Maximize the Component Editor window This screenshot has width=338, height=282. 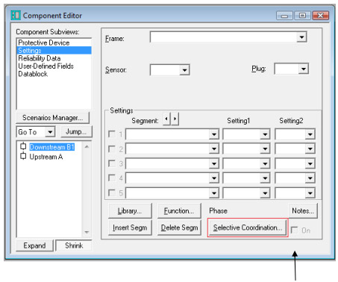tap(302, 16)
